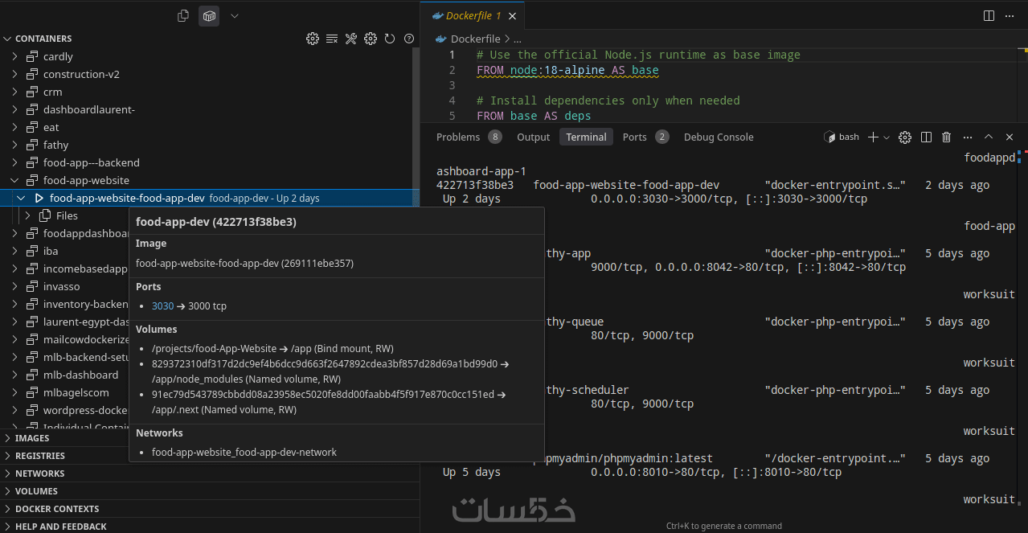Image resolution: width=1028 pixels, height=533 pixels.
Task: Split the editor to the right
Action: tap(989, 15)
